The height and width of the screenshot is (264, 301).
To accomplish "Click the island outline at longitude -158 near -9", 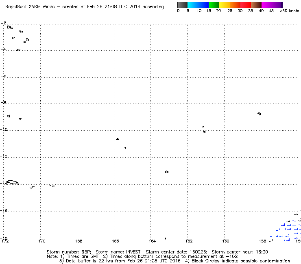I will click(x=260, y=114).
